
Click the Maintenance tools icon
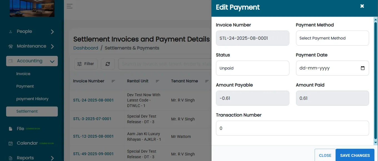11,46
